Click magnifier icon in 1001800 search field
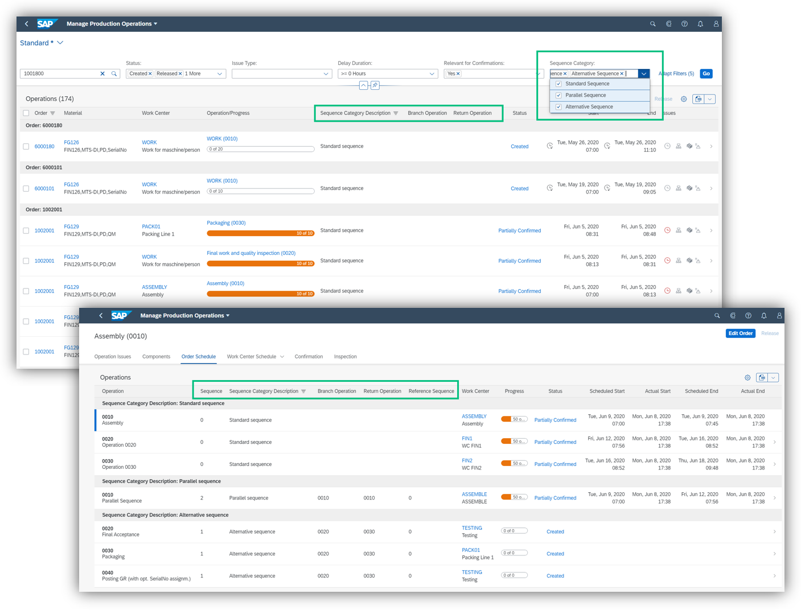801x610 pixels. (114, 73)
